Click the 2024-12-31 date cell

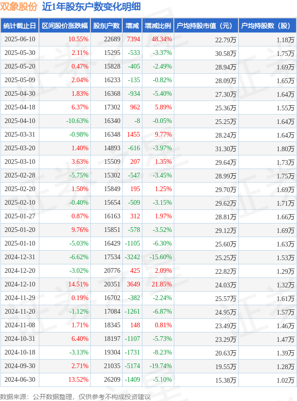click(20, 257)
